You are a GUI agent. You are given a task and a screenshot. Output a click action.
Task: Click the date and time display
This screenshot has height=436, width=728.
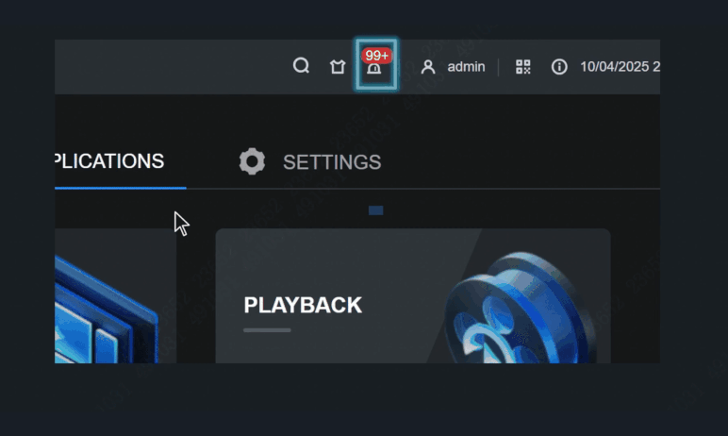click(619, 67)
